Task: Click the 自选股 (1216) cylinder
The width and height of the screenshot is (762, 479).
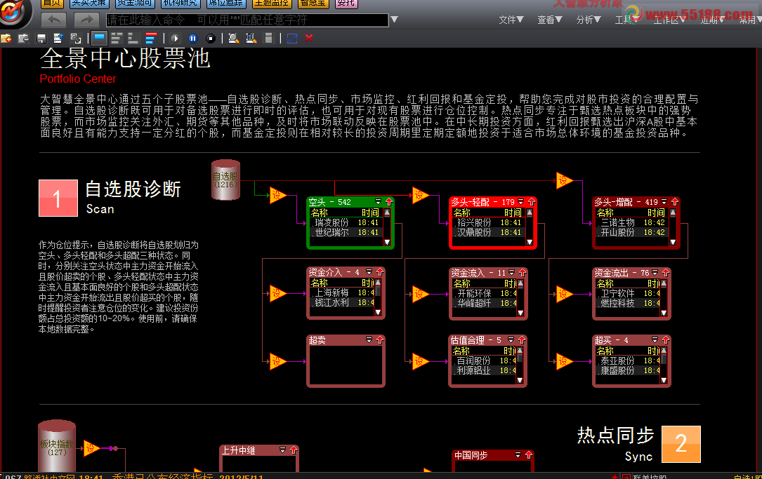Action: pos(226,180)
